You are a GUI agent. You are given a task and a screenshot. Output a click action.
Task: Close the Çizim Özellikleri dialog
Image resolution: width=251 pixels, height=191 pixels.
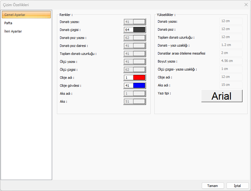coord(246,5)
